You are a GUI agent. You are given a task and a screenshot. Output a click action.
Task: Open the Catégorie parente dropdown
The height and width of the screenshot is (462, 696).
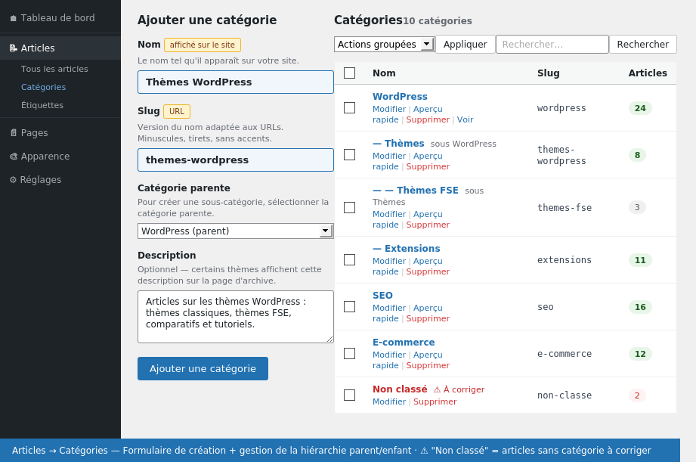click(235, 231)
